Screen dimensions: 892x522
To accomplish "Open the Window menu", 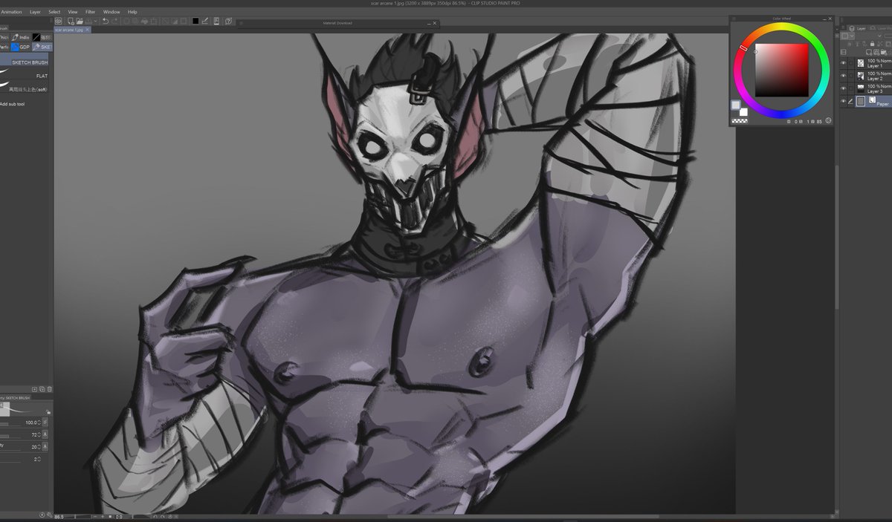I will (x=111, y=12).
